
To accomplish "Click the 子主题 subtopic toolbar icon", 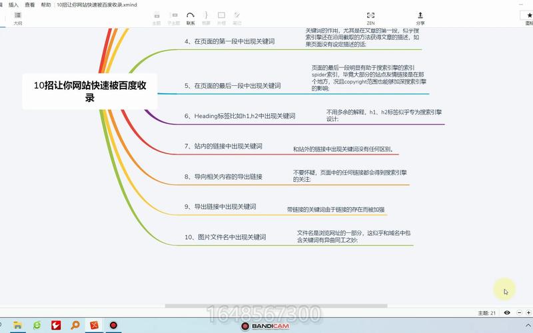I will coord(174,18).
